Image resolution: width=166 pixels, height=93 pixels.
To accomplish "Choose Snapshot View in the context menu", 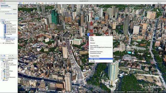I will pos(101,56).
